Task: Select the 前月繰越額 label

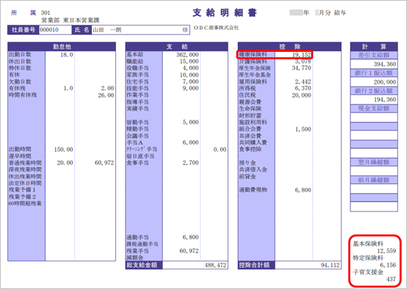Action: [x=374, y=181]
